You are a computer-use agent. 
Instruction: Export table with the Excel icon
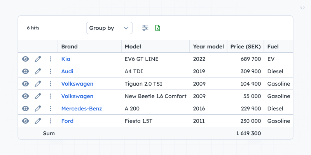(157, 28)
